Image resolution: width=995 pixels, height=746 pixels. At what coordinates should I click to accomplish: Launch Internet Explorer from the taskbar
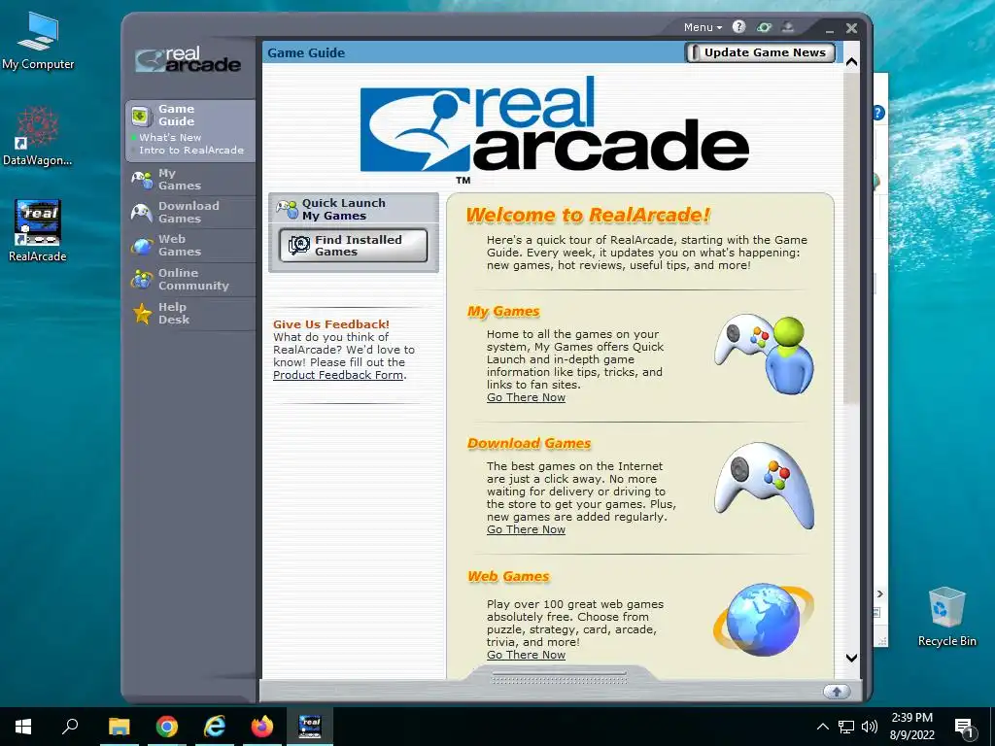215,727
